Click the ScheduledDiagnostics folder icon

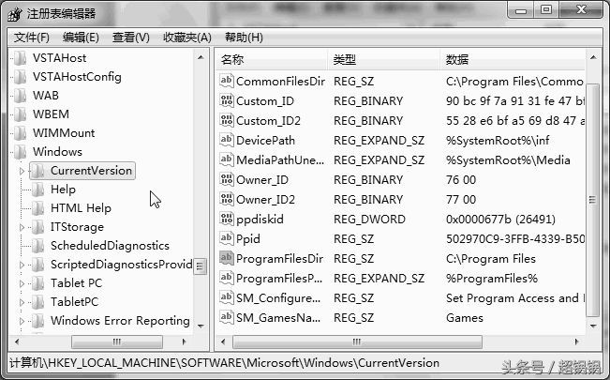(38, 246)
